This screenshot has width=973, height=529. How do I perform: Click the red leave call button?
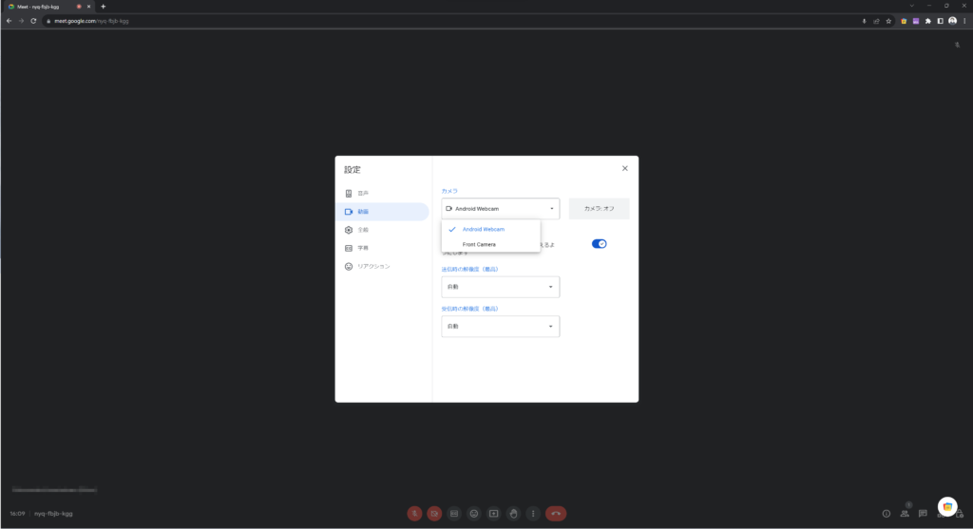coord(556,513)
